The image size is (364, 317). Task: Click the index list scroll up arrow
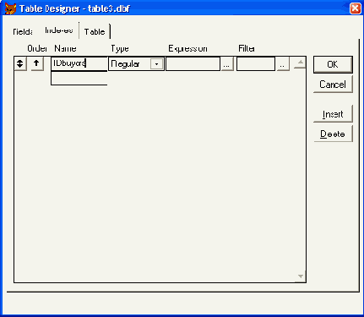(x=300, y=63)
